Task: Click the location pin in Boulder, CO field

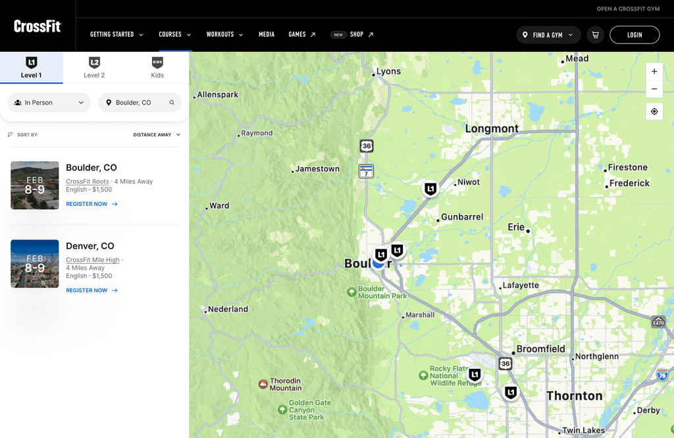Action: point(109,103)
